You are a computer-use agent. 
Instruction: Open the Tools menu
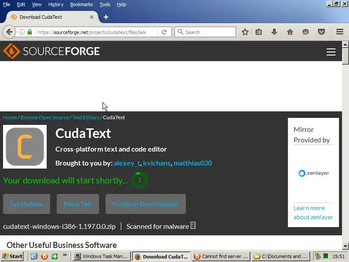tap(105, 4)
